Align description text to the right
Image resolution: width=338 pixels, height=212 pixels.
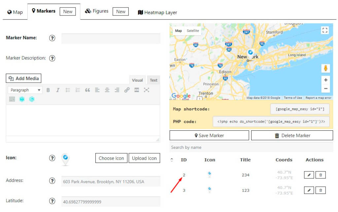(117, 90)
